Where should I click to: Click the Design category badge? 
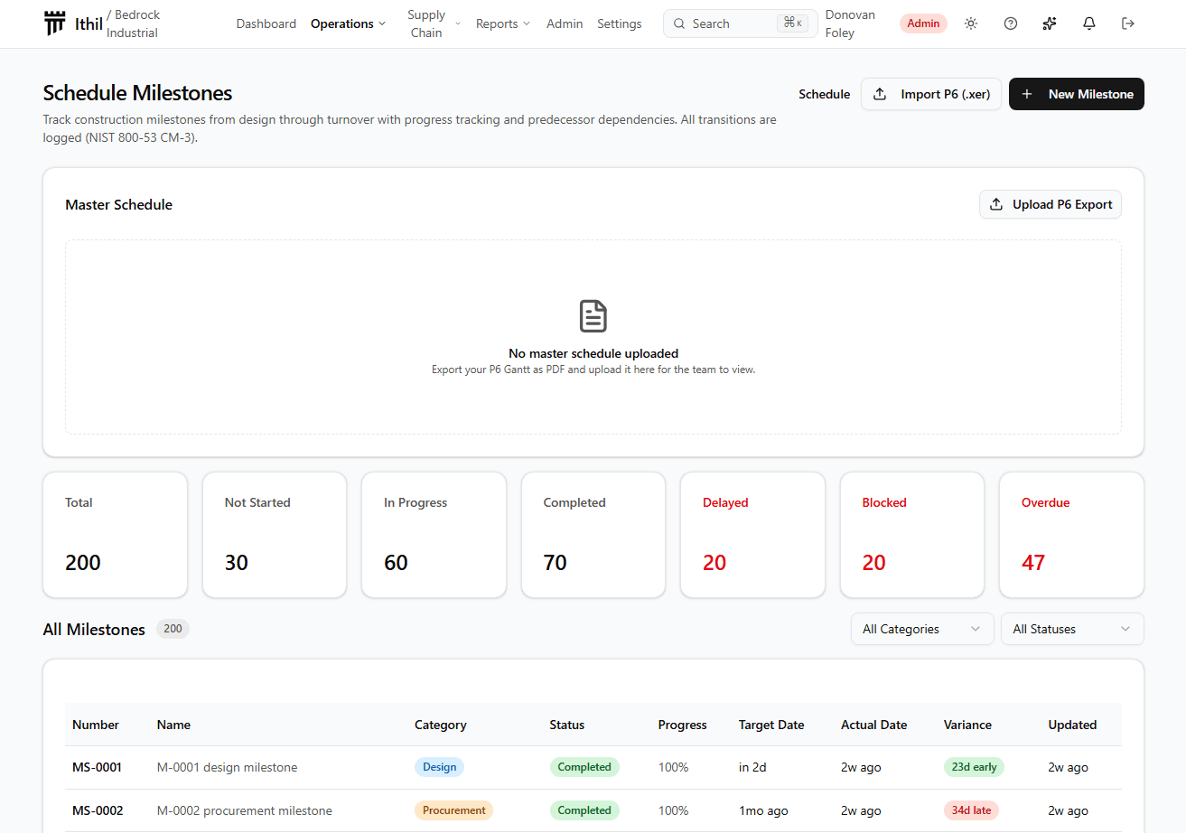[439, 767]
